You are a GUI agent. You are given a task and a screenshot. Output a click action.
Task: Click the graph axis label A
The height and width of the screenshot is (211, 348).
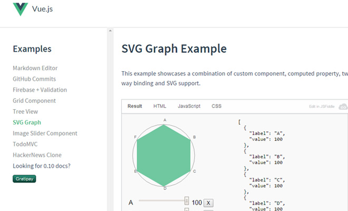[x=165, y=120]
